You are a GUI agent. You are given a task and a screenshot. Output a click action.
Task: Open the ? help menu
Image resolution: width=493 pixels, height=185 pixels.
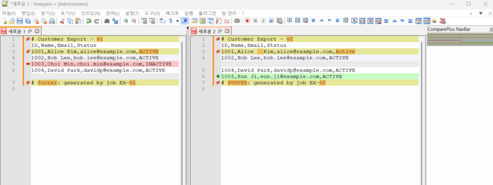click(243, 13)
